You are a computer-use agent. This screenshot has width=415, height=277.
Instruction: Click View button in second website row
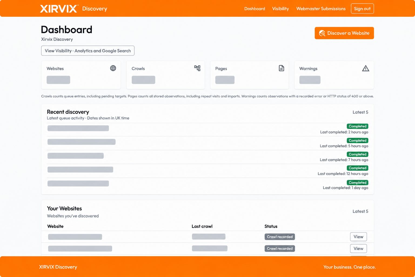tap(359, 249)
